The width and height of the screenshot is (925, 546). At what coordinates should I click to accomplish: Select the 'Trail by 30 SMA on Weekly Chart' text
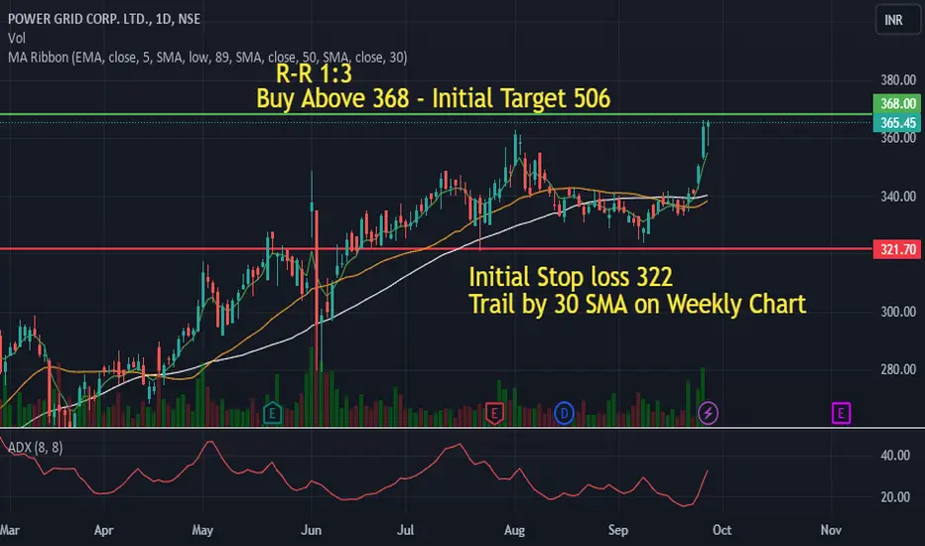(637, 304)
